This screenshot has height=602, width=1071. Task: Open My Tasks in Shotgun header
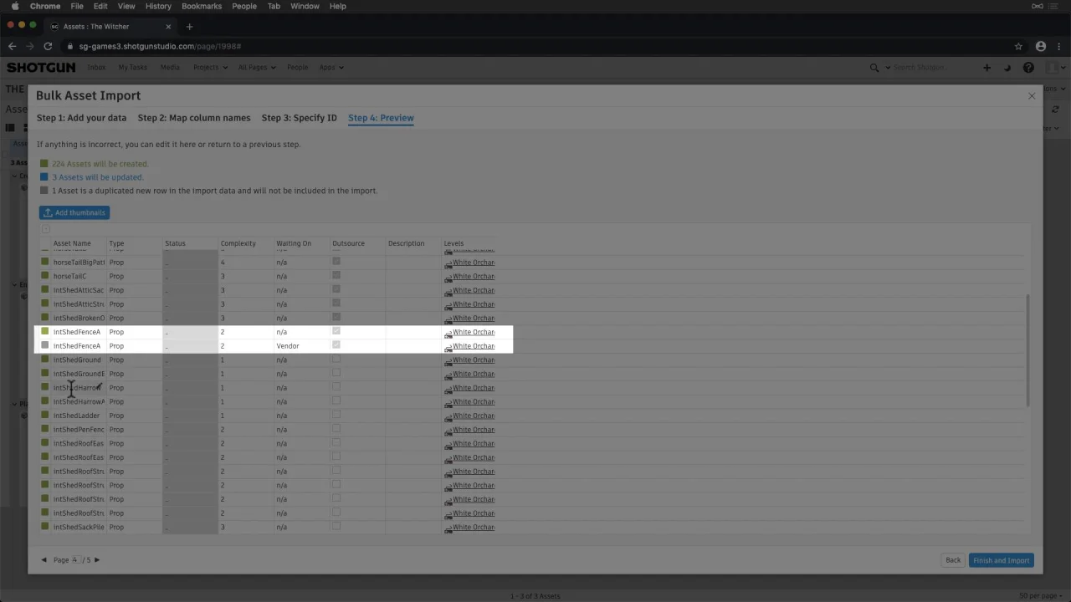(132, 68)
